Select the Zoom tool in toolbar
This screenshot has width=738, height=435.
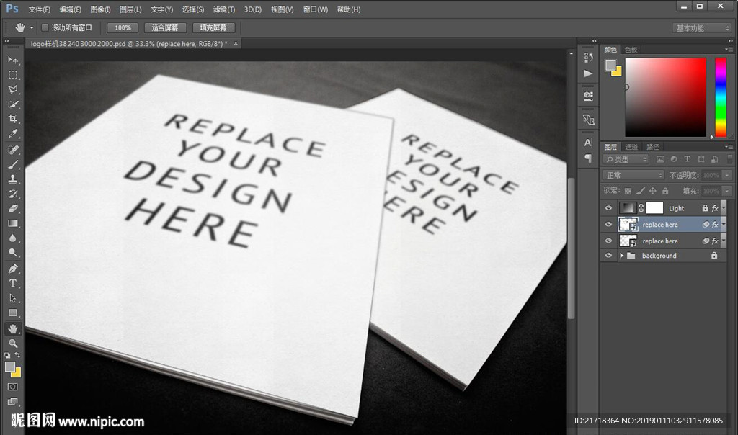13,344
